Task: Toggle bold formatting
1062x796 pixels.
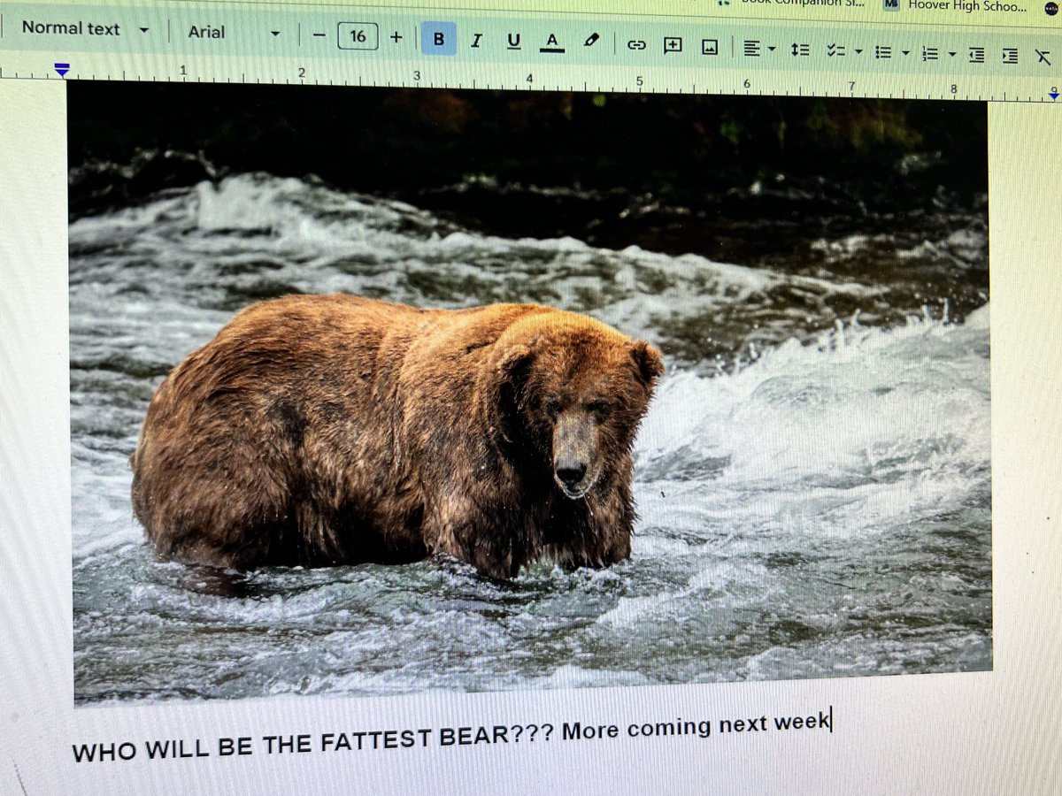Action: pyautogui.click(x=439, y=39)
